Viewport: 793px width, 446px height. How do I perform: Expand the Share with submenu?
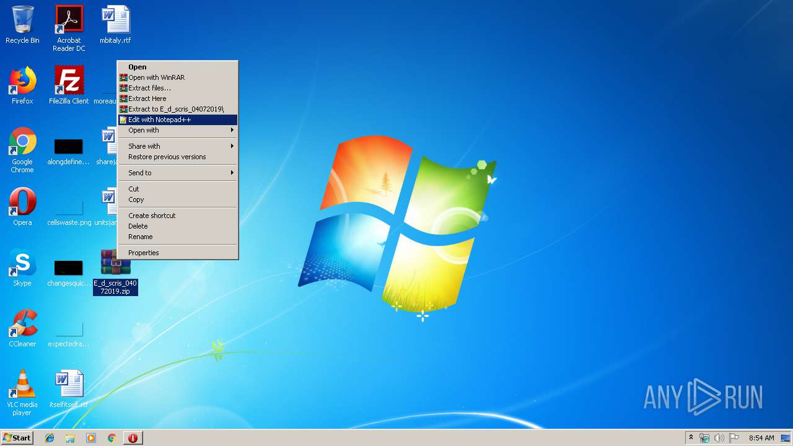(178, 146)
